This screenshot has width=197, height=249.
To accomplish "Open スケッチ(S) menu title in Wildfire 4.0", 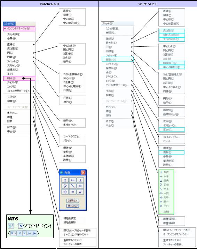I will pos(9,24).
